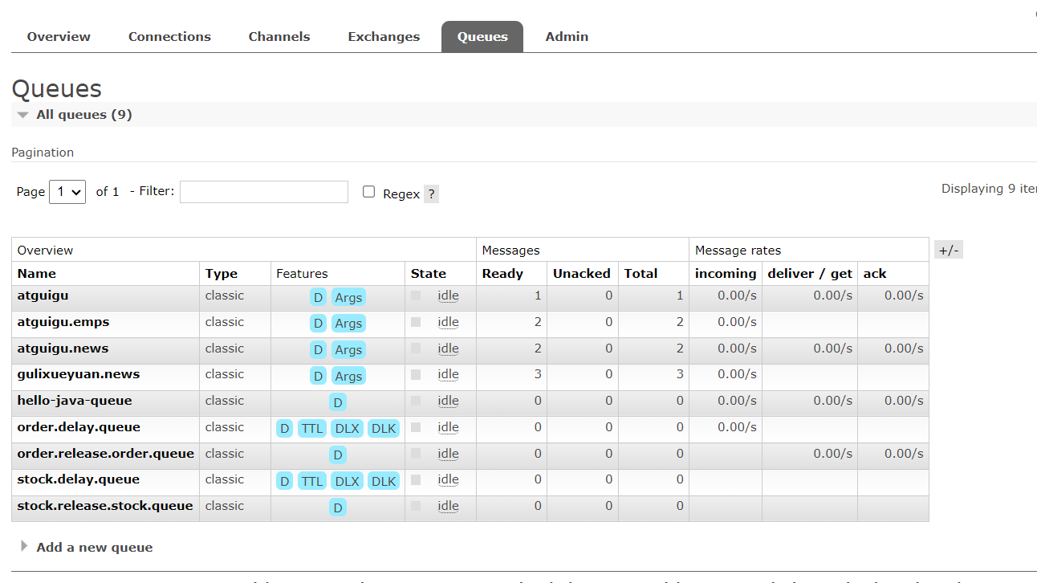This screenshot has height=583, width=1037.
Task: Open the hello-java-queue queue
Action: tap(75, 401)
